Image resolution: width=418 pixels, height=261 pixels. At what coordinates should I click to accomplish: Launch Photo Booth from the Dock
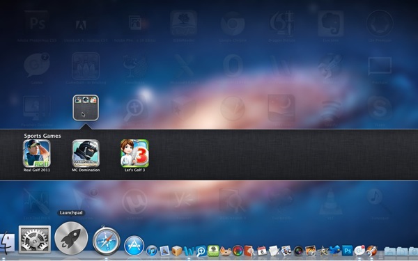pos(299,251)
